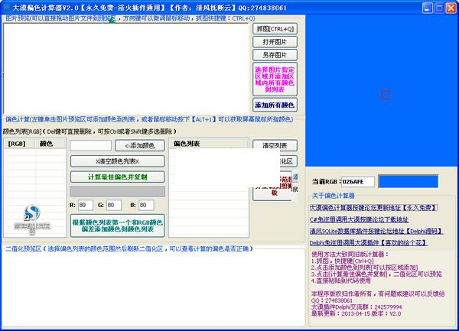Click the R value input field
The height and width of the screenshot is (331, 459).
[x=85, y=205]
